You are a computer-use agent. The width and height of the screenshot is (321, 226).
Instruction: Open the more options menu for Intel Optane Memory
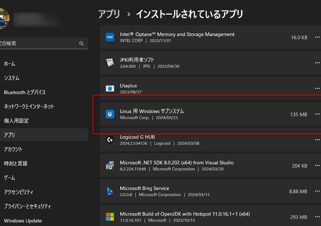point(317,37)
